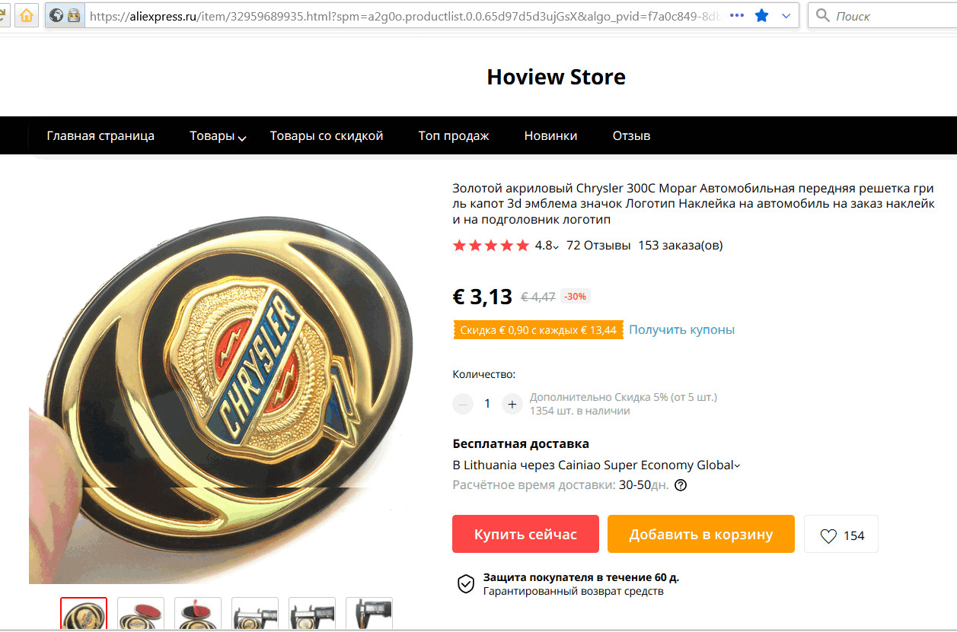Go to the Новинки store section
The width and height of the screenshot is (957, 632).
point(550,136)
